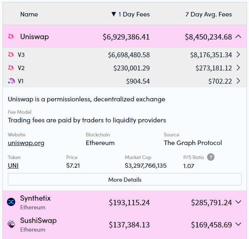Sort by 1 Day Fees column
Screen dimensions: 249x239
134,14
